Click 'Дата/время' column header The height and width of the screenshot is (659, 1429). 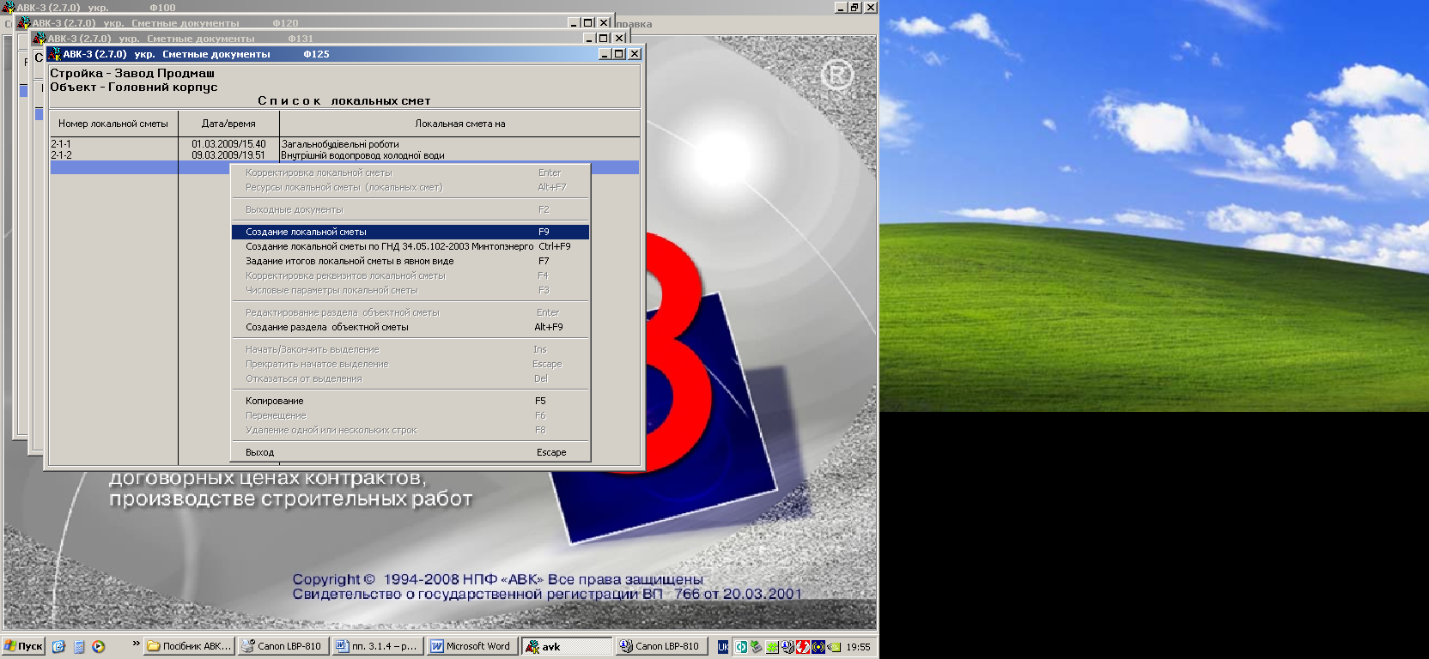(x=228, y=124)
